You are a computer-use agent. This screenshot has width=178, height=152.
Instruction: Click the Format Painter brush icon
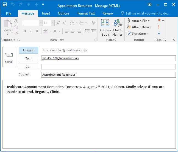pyautogui.click(x=16, y=33)
